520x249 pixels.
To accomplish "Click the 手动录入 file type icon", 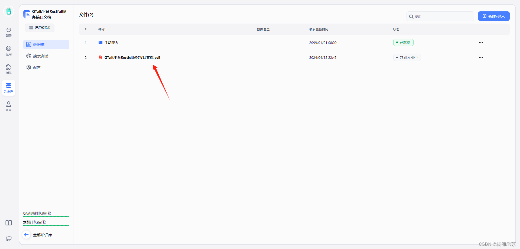I will 100,43.
